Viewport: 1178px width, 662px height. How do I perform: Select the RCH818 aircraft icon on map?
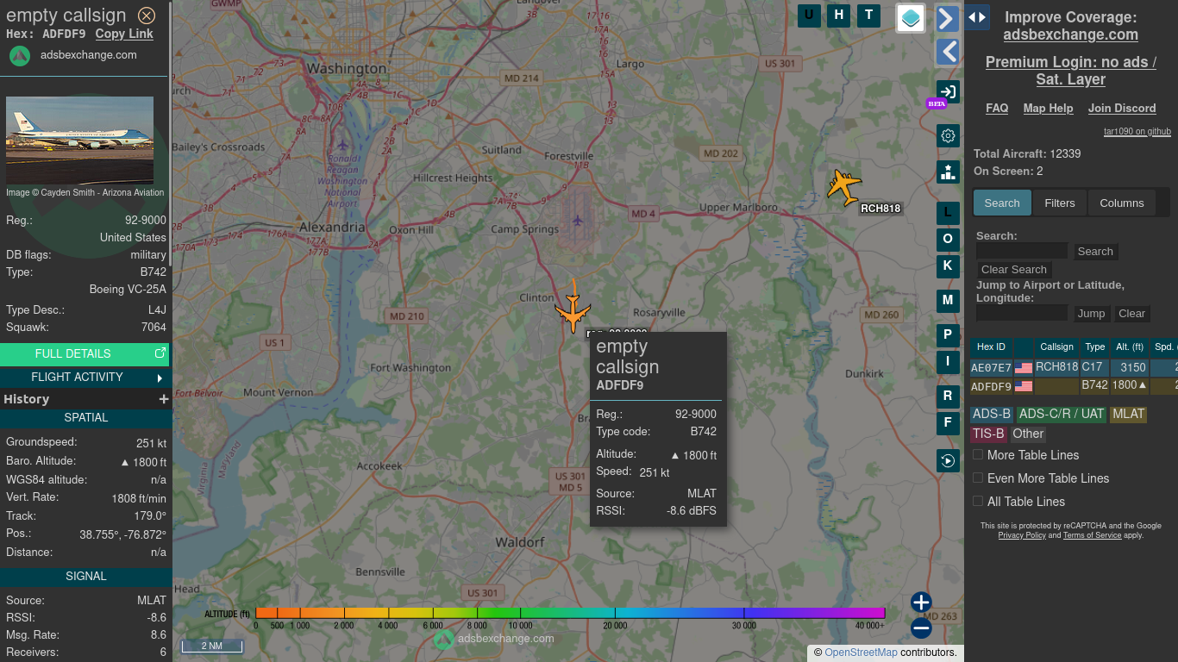coord(843,186)
